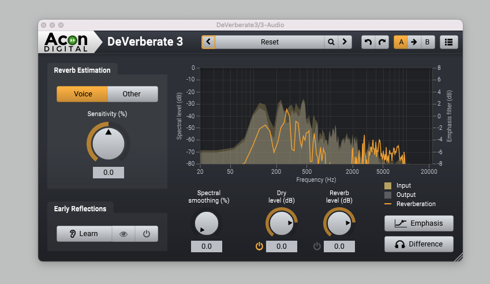
Task: Enable the Reverb level power toggle
Action: click(x=317, y=246)
